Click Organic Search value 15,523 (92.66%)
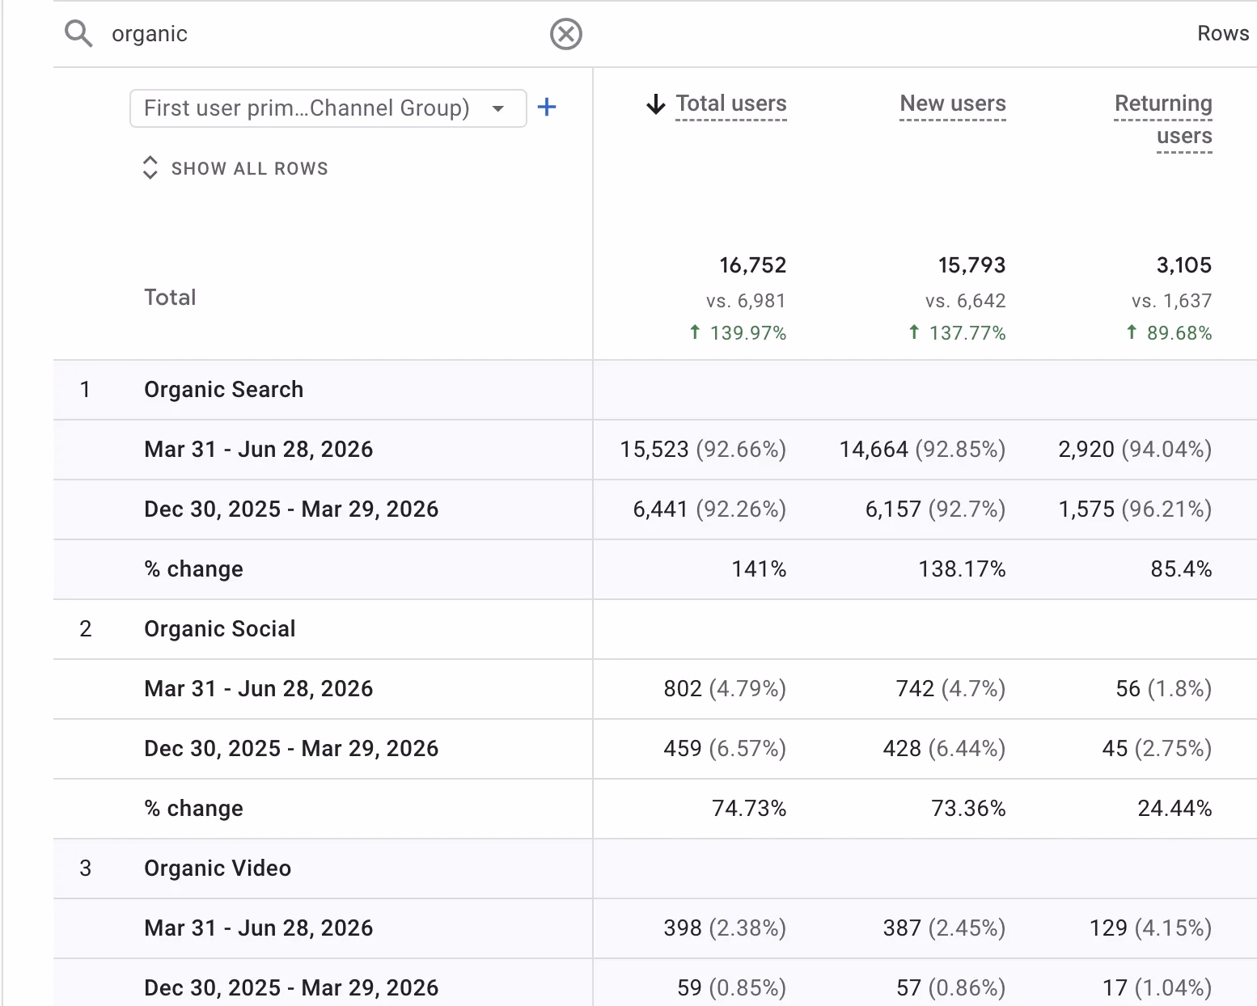Screen dimensions: 1257x1006 703,450
